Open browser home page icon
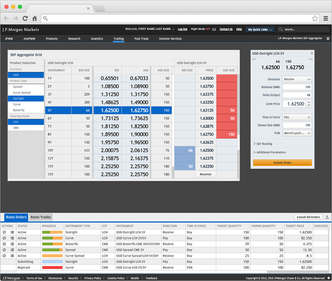This screenshot has height=281, width=332. point(35,18)
